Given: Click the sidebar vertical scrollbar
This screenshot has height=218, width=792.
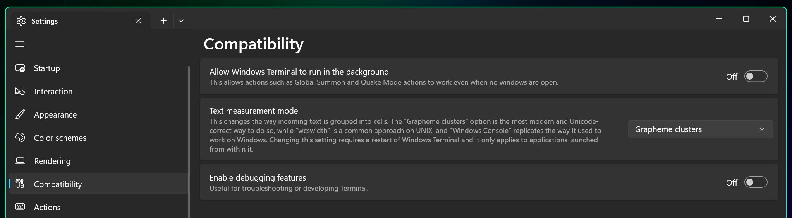Looking at the screenshot, I should pos(189,141).
